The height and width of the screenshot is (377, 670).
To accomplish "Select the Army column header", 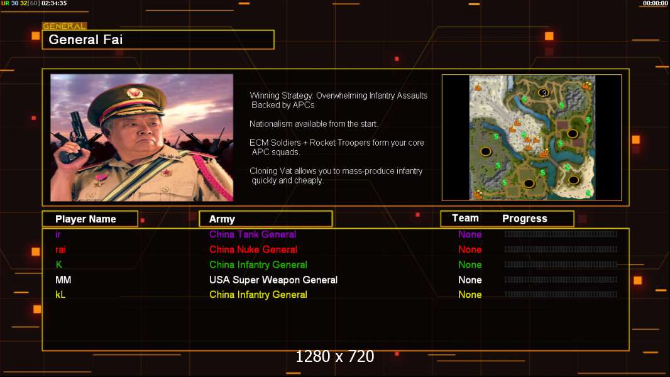I will coord(266,219).
